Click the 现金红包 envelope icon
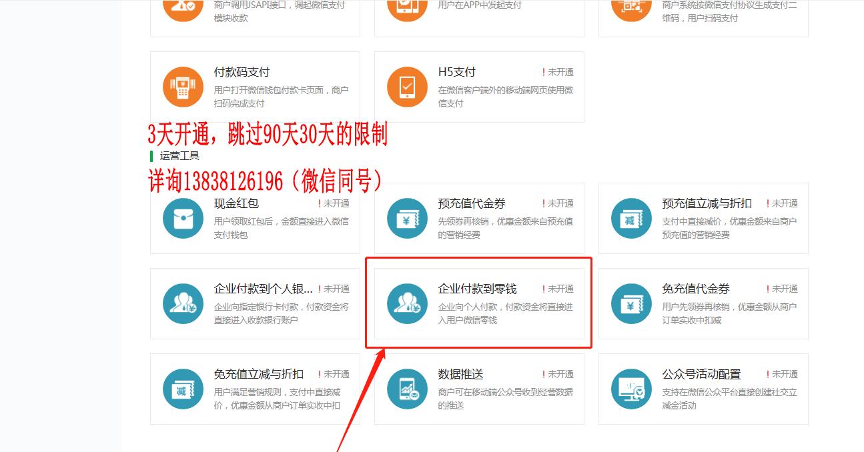This screenshot has width=864, height=452. (183, 218)
